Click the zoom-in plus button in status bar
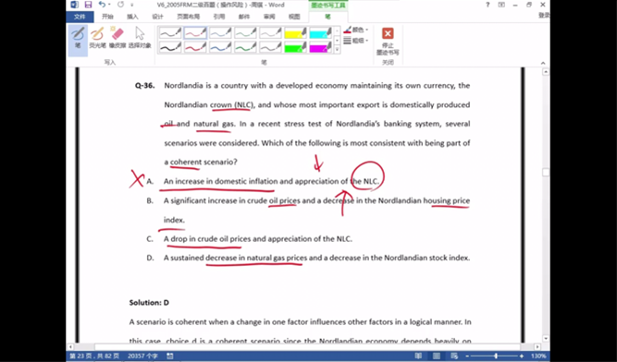This screenshot has width=617, height=362. pyautogui.click(x=522, y=356)
